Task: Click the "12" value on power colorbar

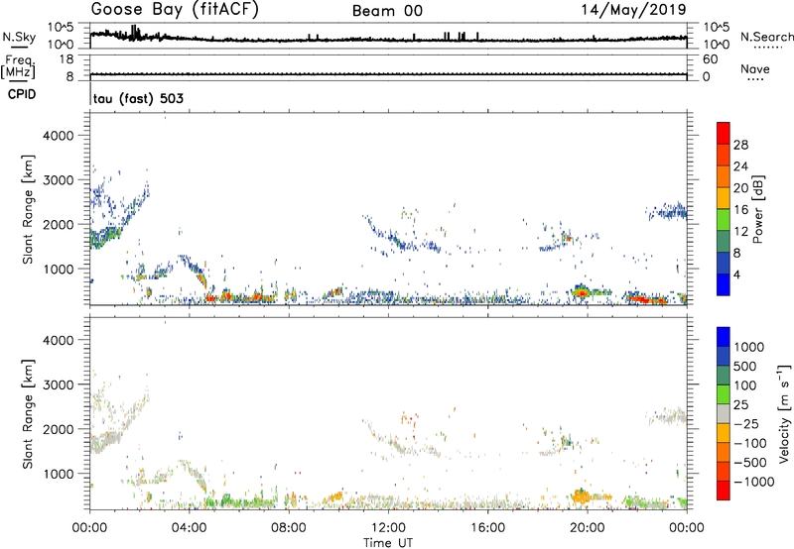Action: 740,232
